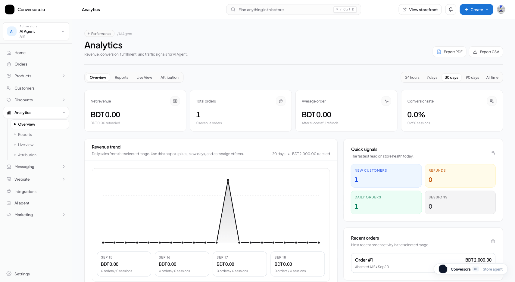
Task: Click the Conversora.io logo icon
Action: tap(10, 10)
